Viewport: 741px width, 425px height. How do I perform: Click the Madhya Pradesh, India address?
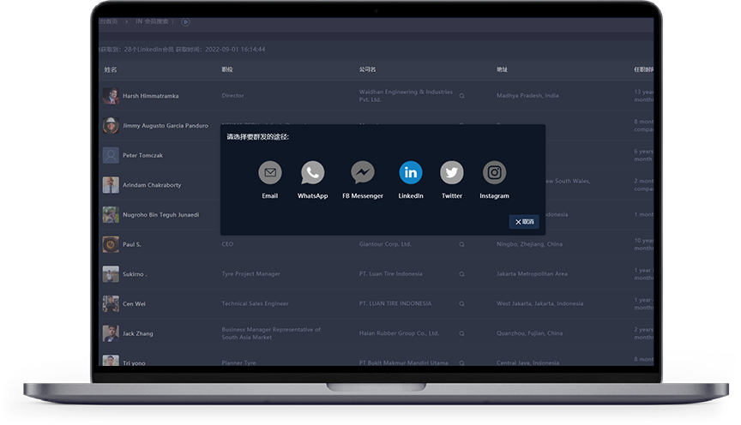tap(527, 95)
